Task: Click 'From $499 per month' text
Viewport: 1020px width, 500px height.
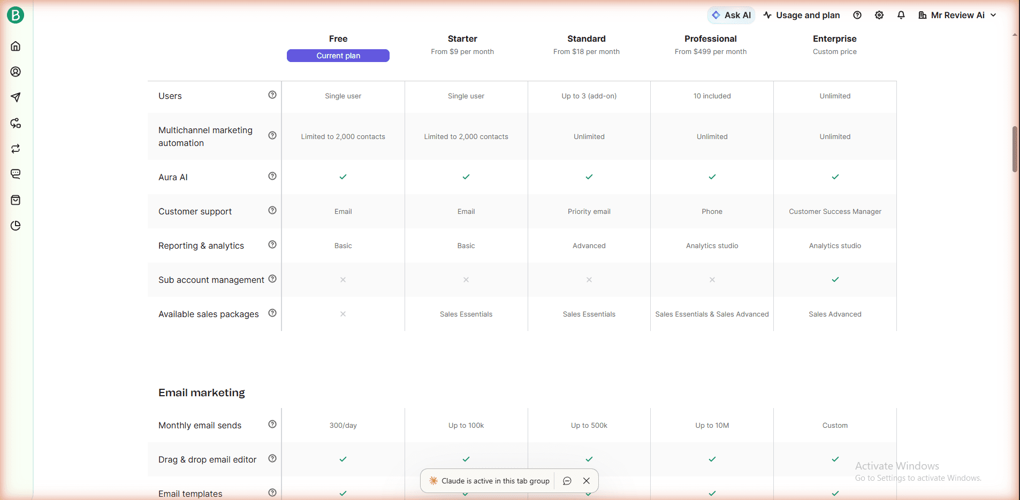Action: coord(711,52)
